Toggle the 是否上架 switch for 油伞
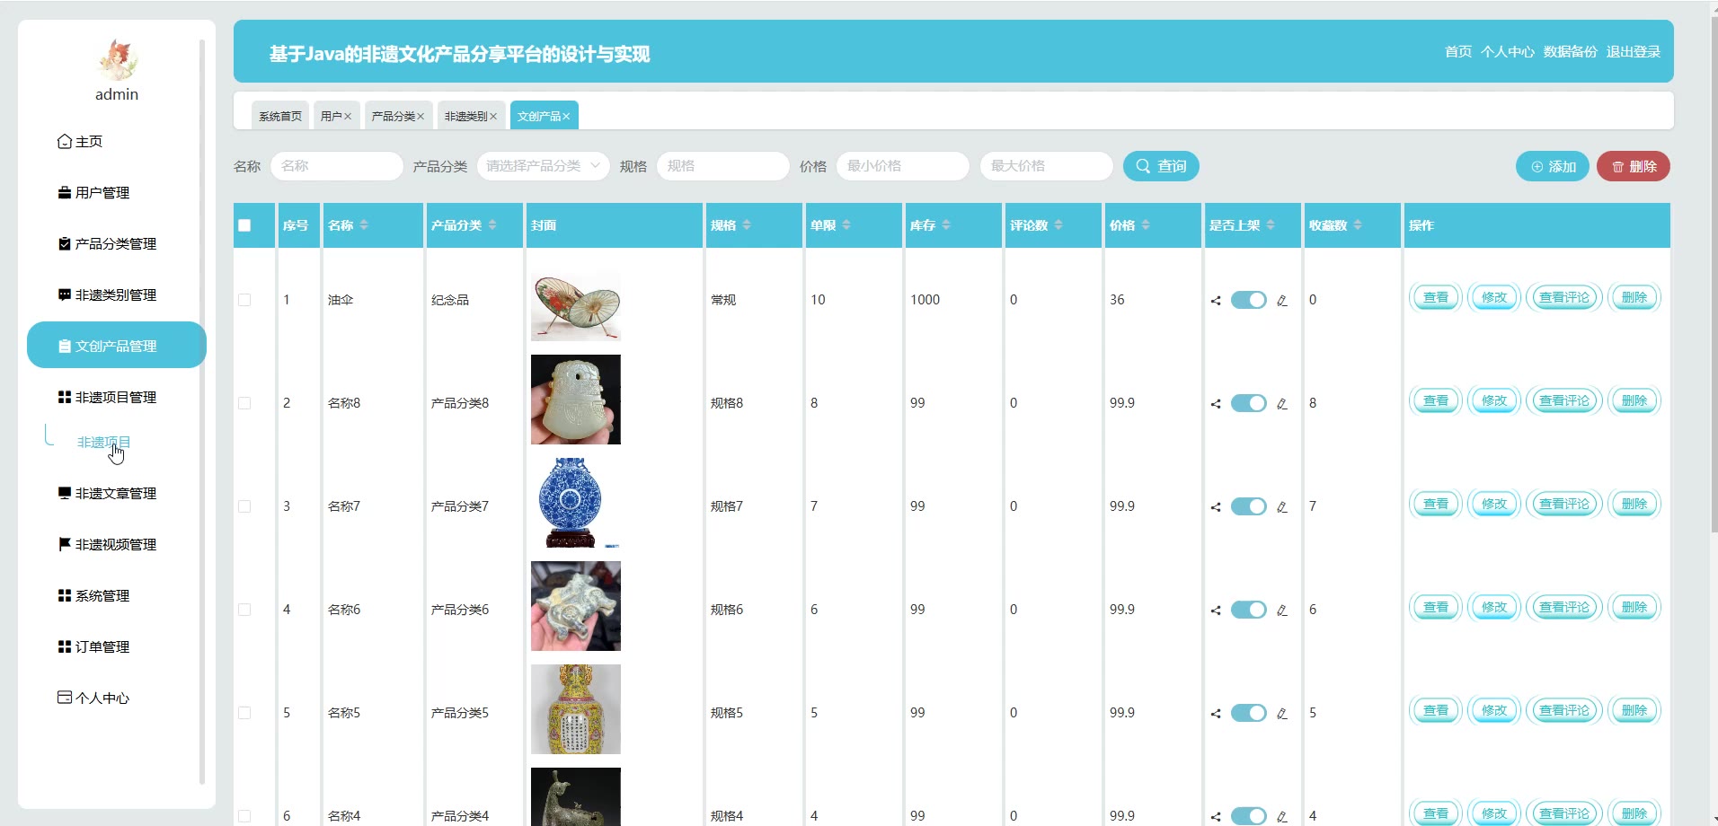Viewport: 1718px width, 826px height. (1248, 300)
